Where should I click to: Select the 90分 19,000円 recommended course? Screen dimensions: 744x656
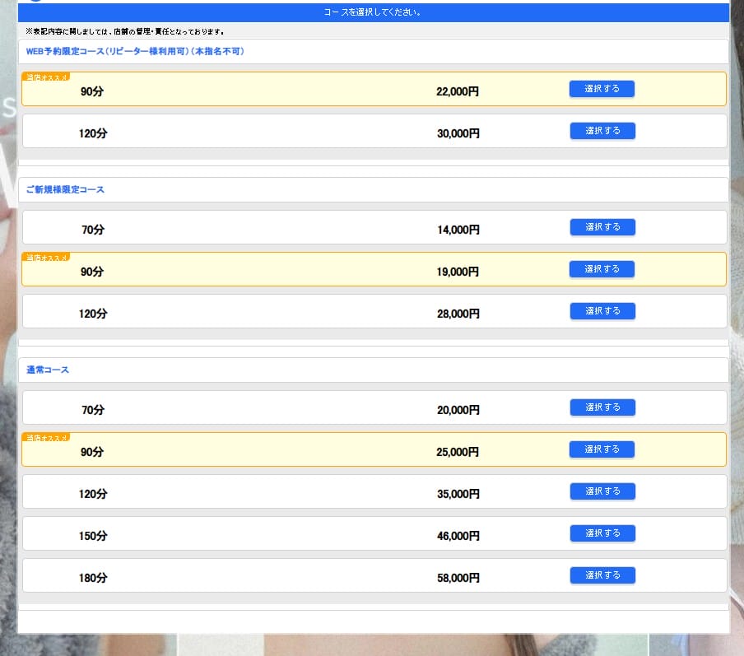click(602, 268)
